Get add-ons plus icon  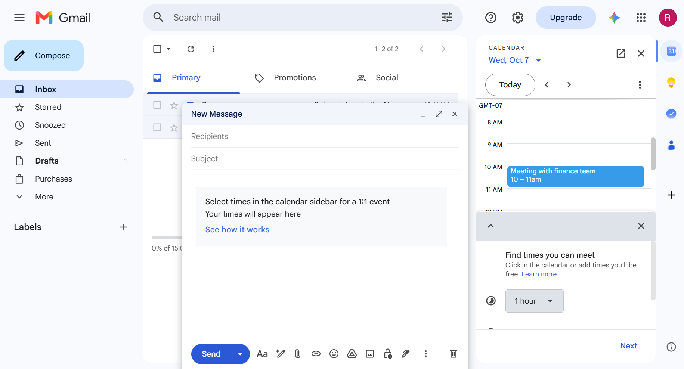(671, 195)
